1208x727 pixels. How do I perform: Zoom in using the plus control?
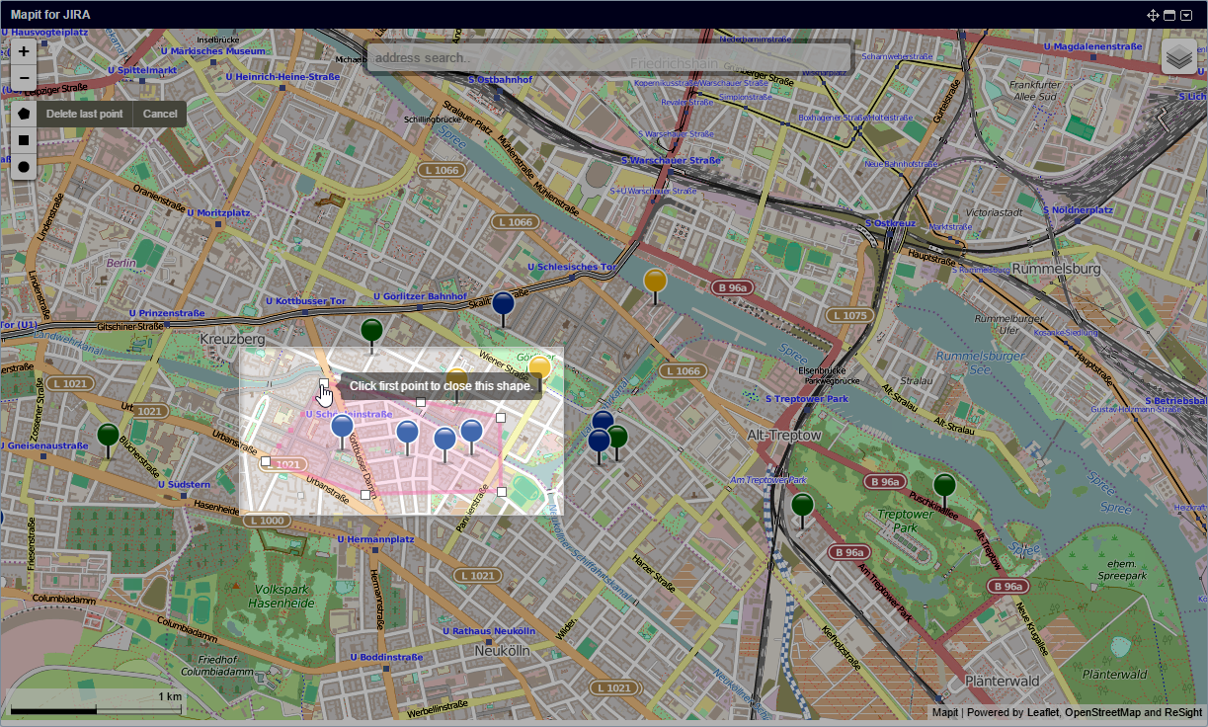[x=22, y=50]
